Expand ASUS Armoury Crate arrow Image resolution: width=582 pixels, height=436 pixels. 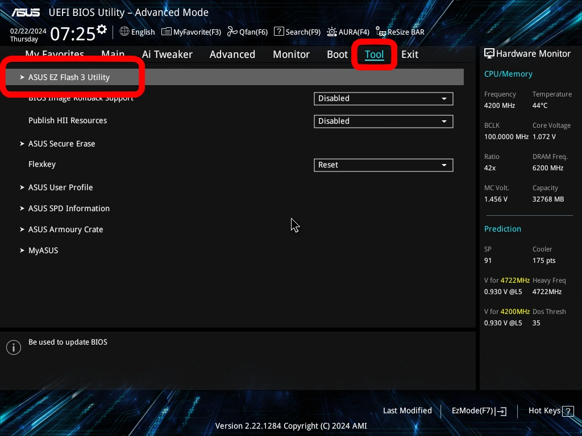(22, 229)
